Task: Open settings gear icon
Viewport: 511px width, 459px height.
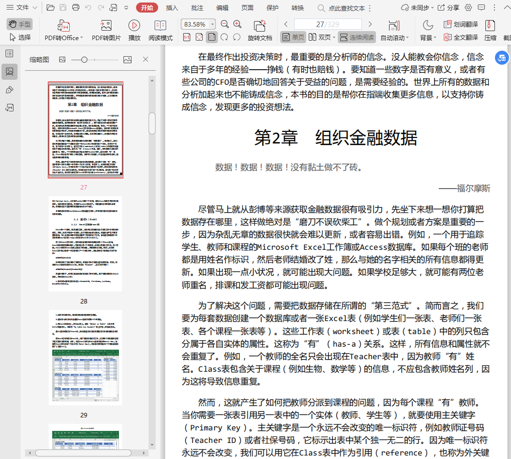Action: pos(468,8)
